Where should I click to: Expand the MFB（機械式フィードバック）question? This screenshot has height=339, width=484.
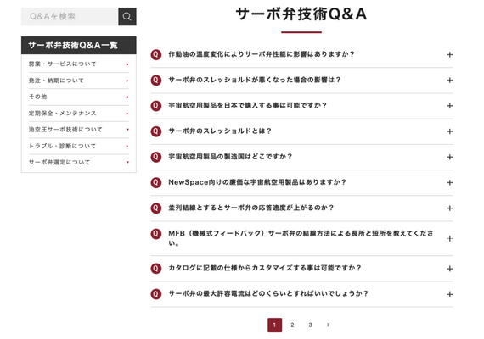301,238
